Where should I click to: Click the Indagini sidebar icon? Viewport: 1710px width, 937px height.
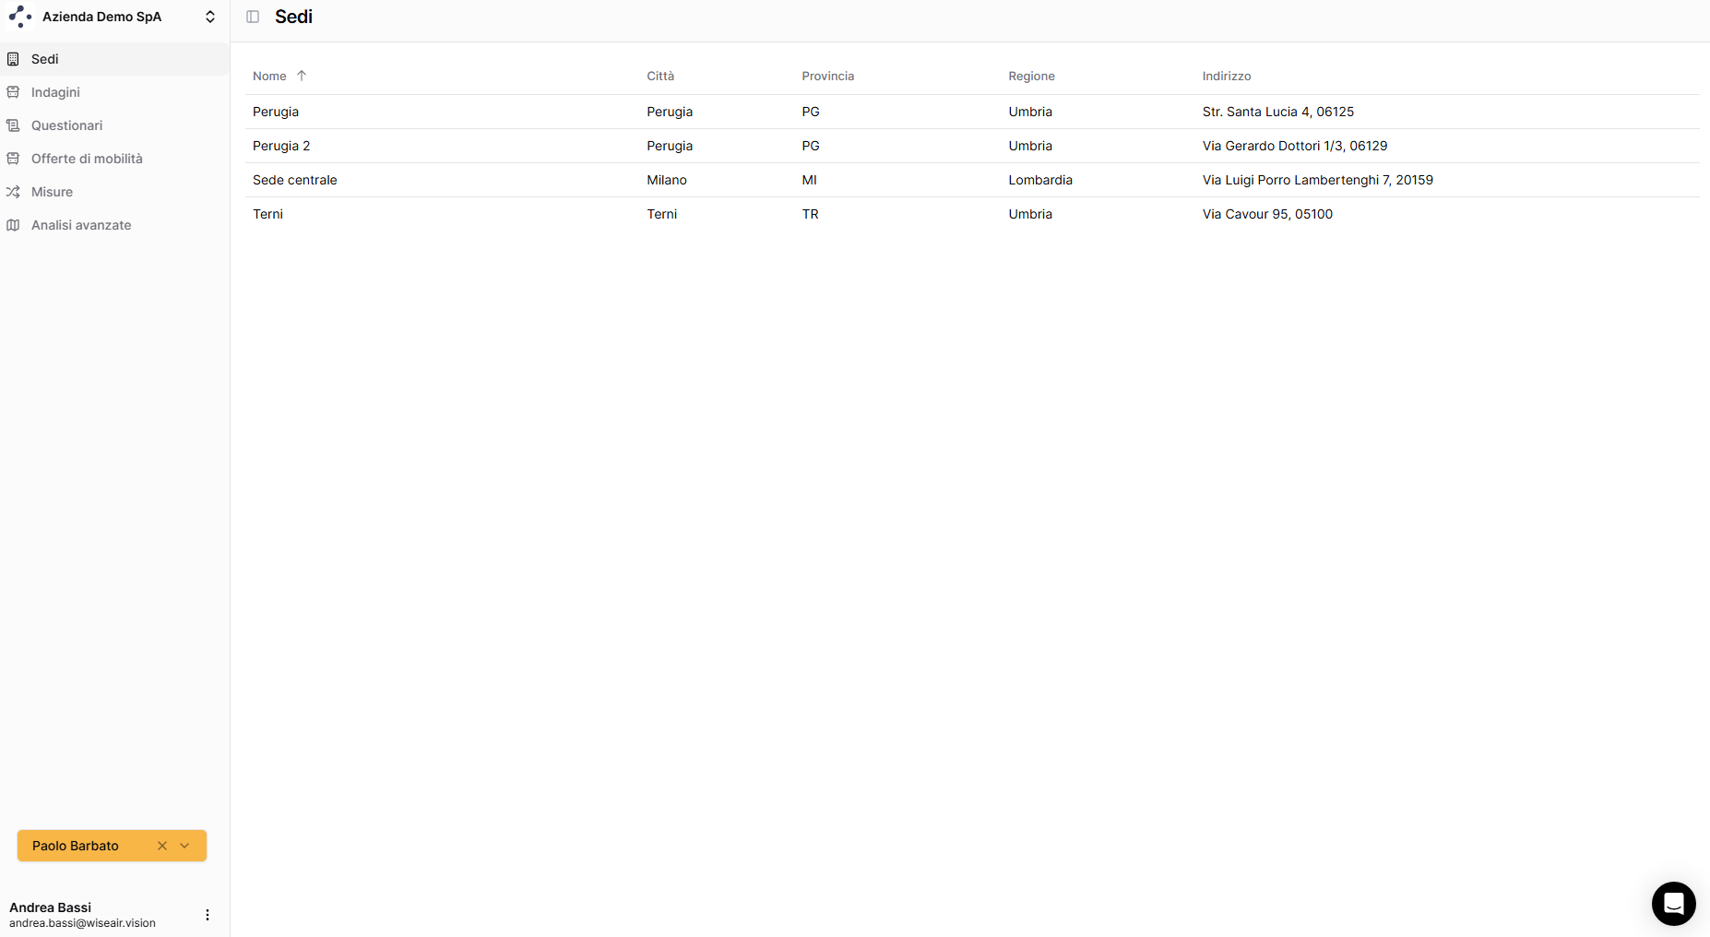point(13,92)
